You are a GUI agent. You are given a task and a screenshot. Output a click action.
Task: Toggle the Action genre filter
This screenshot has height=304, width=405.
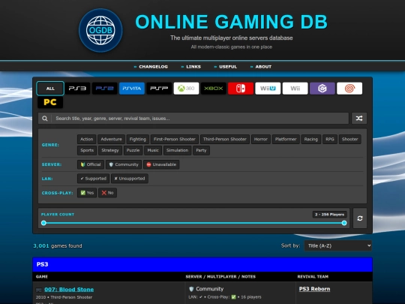(x=87, y=139)
